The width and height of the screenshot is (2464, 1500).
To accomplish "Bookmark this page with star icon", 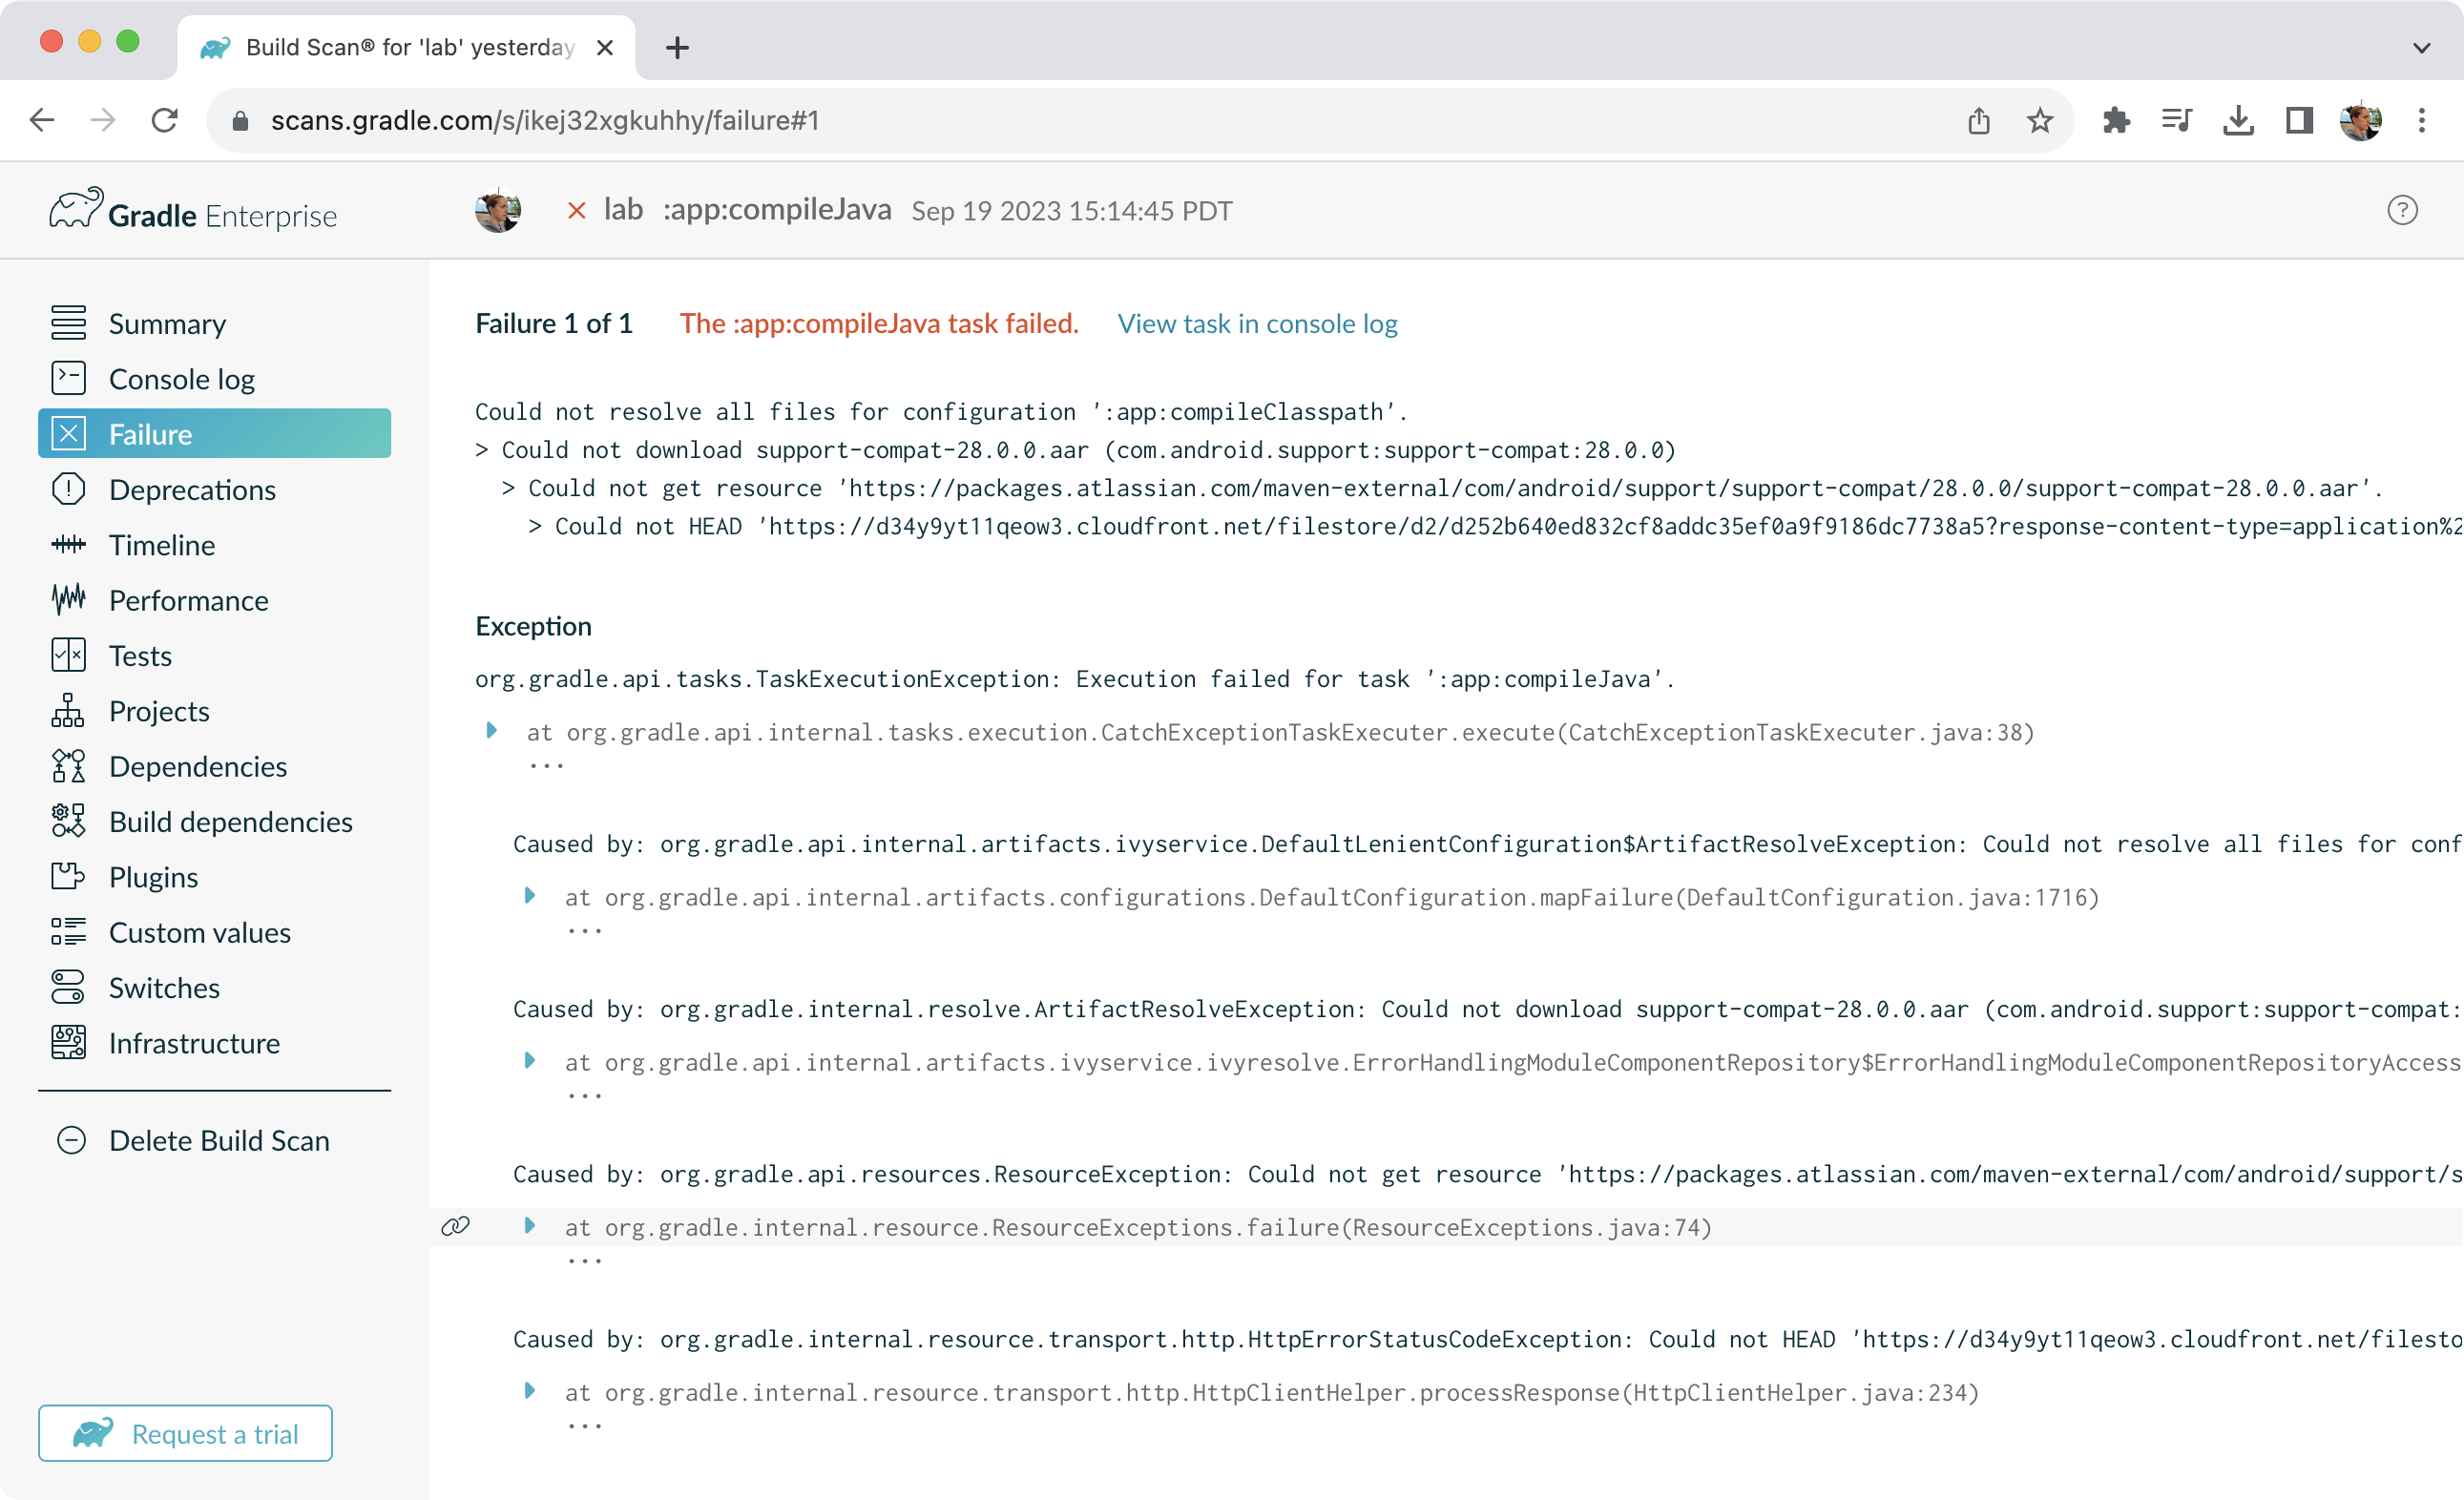I will pyautogui.click(x=2040, y=120).
